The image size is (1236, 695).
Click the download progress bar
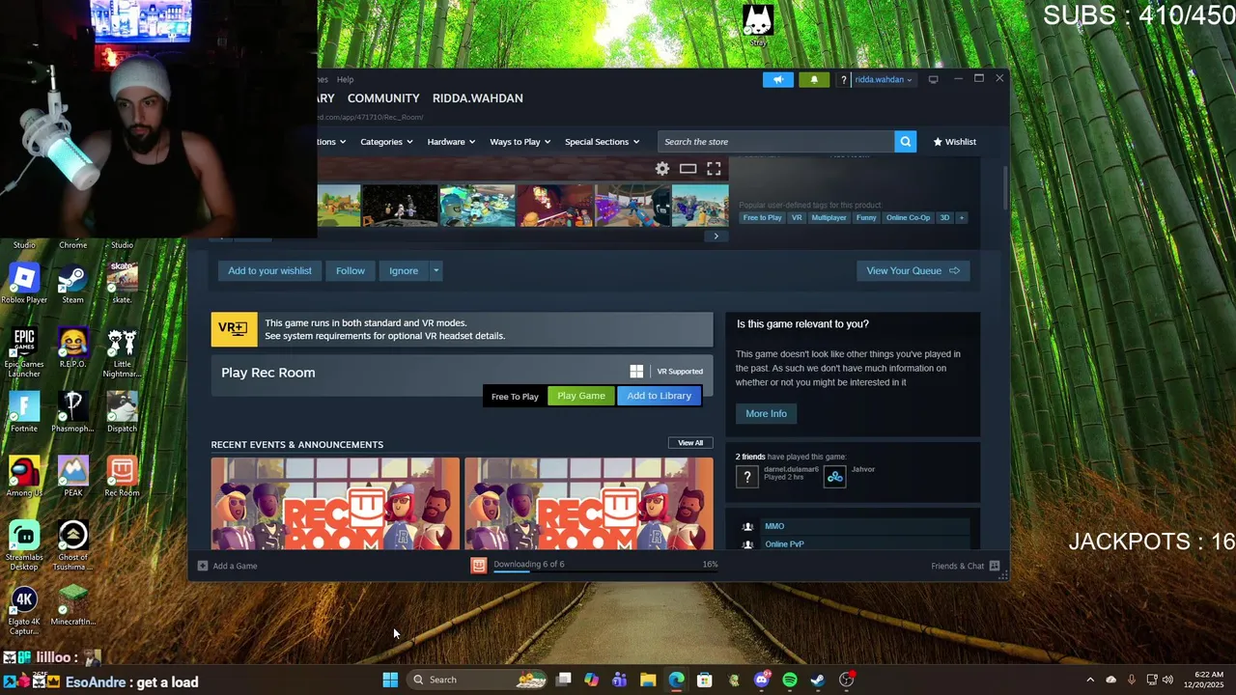[x=606, y=571]
